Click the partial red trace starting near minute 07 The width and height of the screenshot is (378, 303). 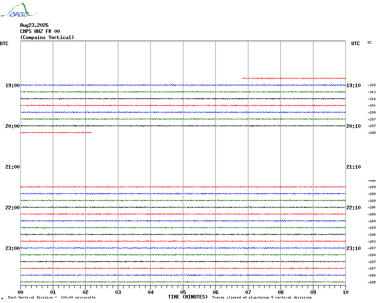click(x=293, y=78)
